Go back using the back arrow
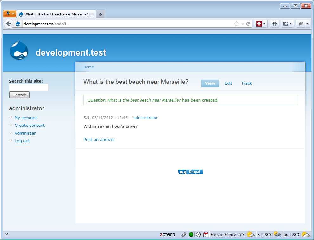The width and height of the screenshot is (314, 240). pos(9,23)
